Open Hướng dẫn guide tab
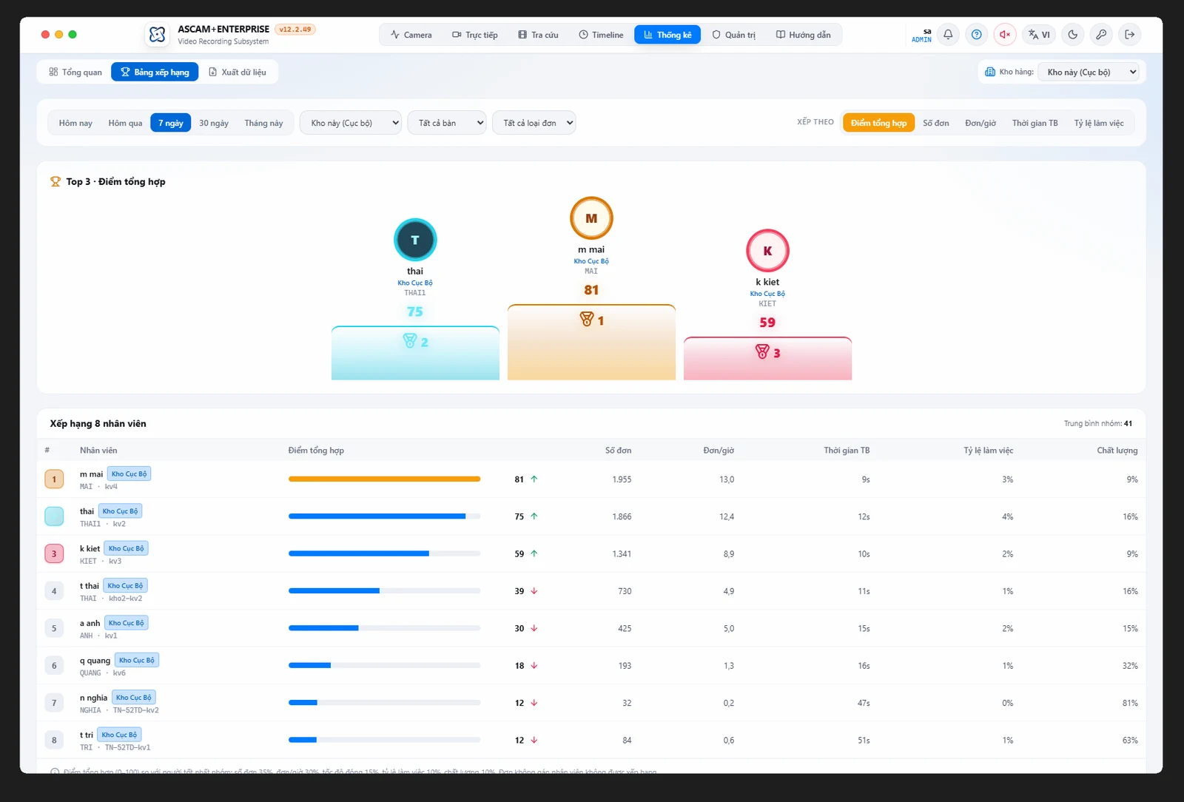Screen dimensions: 1184x802 coord(804,35)
